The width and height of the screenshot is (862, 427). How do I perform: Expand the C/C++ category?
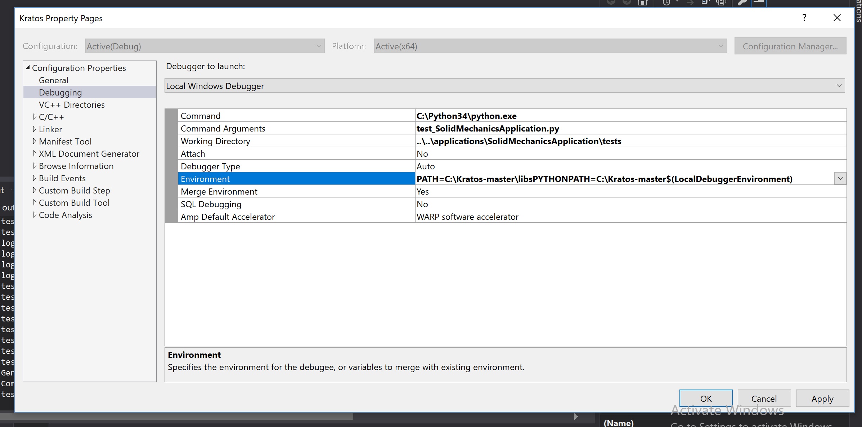(x=35, y=117)
